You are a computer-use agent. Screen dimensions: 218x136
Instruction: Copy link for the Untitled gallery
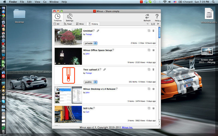[149, 31]
